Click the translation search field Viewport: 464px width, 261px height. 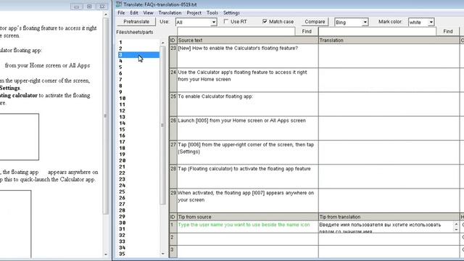pos(377,31)
